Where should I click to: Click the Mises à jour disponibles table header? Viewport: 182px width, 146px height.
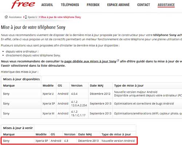coord(21,79)
